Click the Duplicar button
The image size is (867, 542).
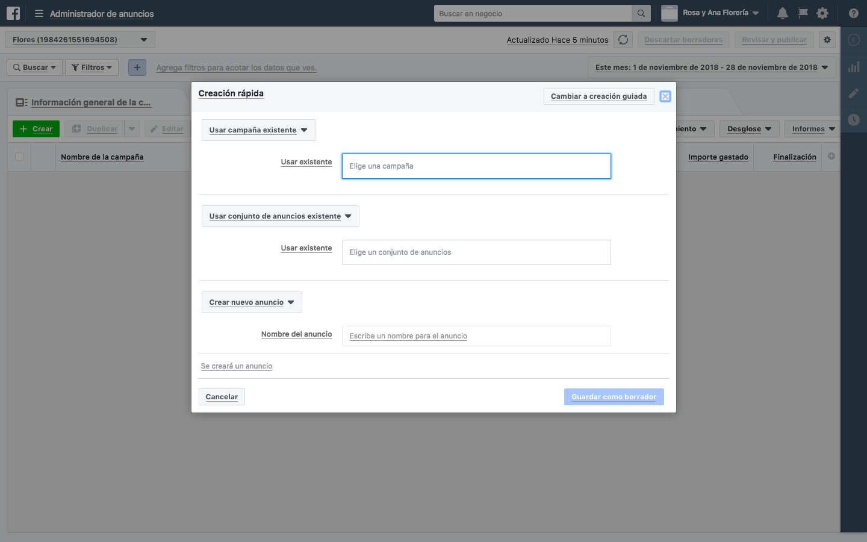(x=95, y=129)
